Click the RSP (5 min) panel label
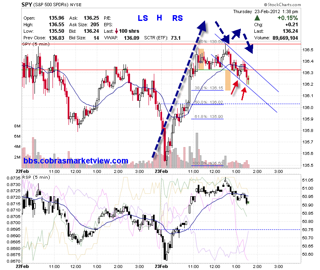The height and width of the screenshot is (270, 320). (x=36, y=177)
